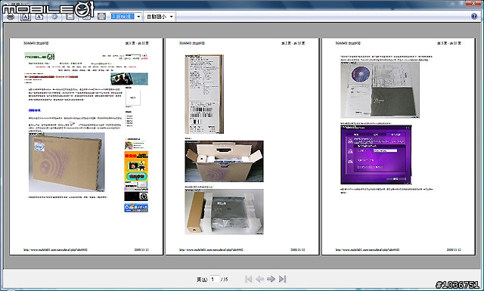Toggle headers and footers on or off
The width and height of the screenshot is (484, 291).
(70, 17)
